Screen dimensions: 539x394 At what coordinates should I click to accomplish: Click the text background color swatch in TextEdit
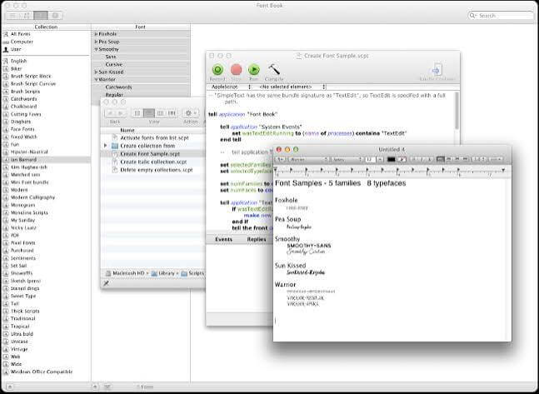tap(402, 159)
